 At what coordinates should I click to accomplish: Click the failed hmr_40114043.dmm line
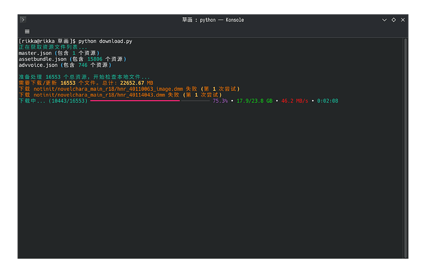point(120,95)
